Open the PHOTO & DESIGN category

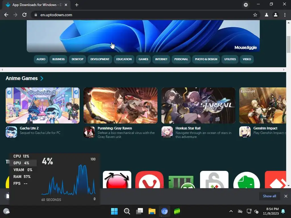click(x=206, y=59)
